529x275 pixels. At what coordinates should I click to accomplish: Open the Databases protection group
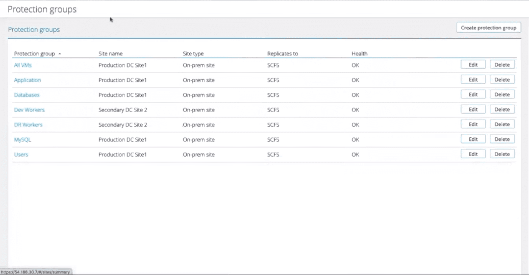(x=27, y=95)
